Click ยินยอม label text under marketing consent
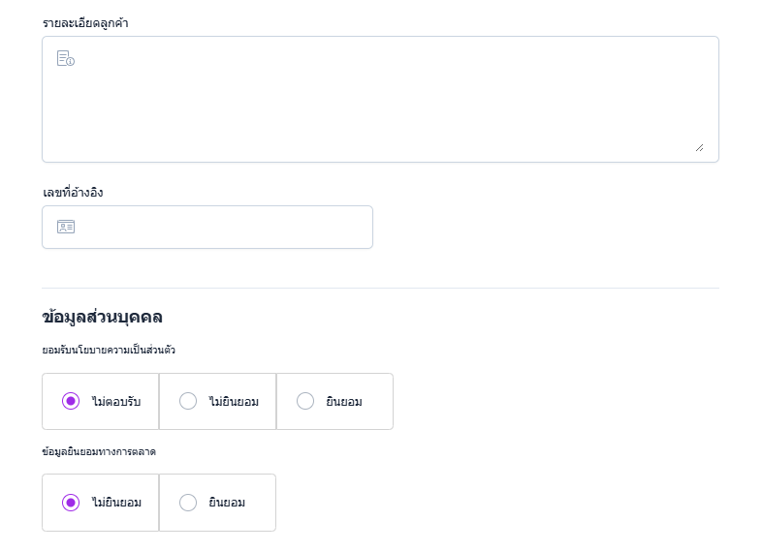 [227, 503]
